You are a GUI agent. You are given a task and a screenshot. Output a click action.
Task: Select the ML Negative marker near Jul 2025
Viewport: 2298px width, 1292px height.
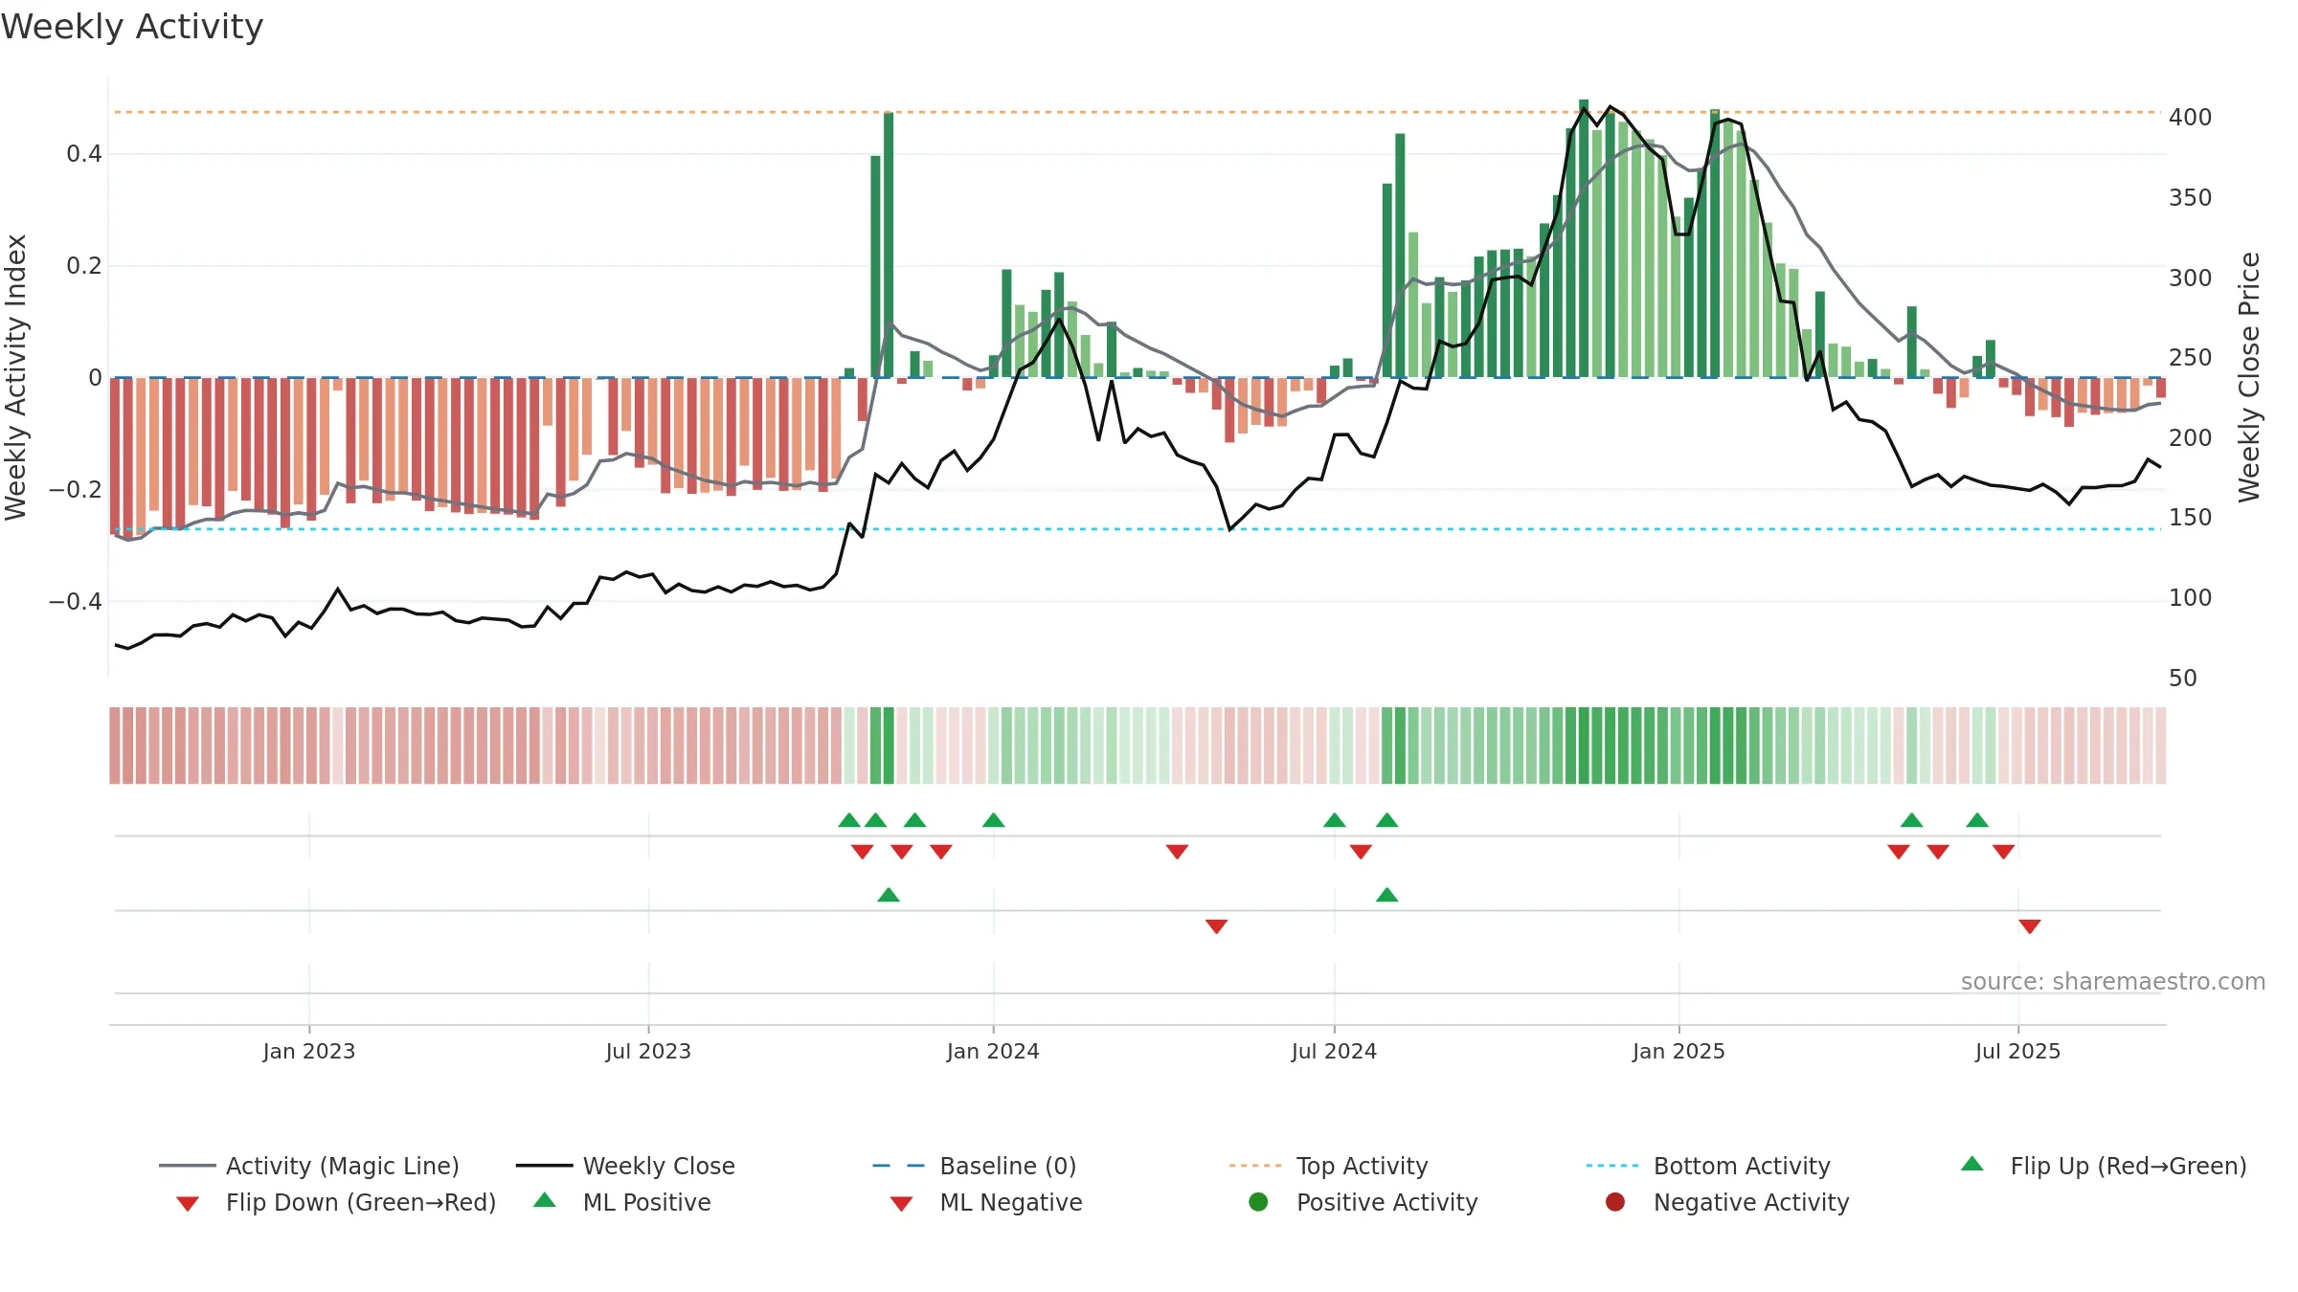pyautogui.click(x=2030, y=926)
